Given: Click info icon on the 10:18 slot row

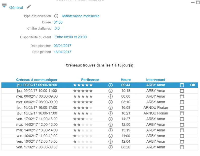Looking at the screenshot, I should pyautogui.click(x=110, y=91).
